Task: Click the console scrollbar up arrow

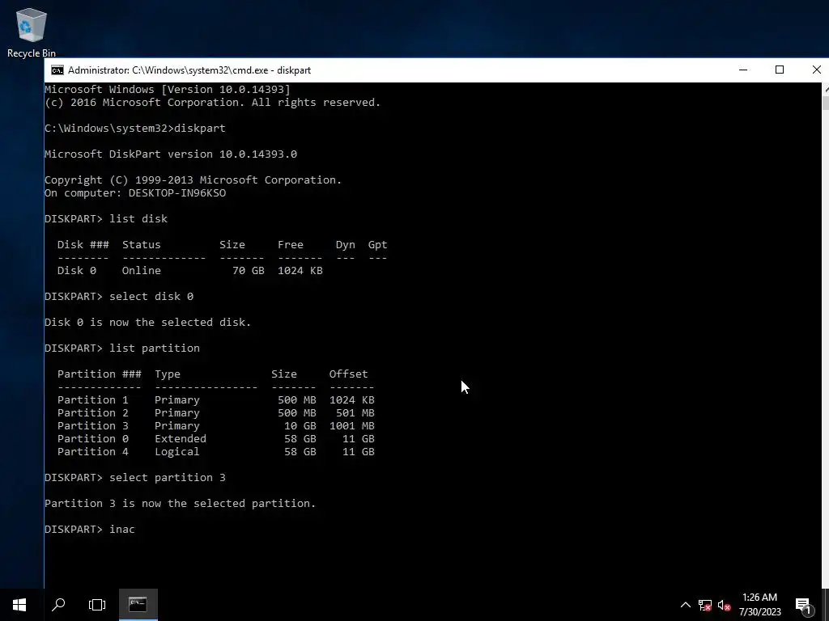Action: 825,89
